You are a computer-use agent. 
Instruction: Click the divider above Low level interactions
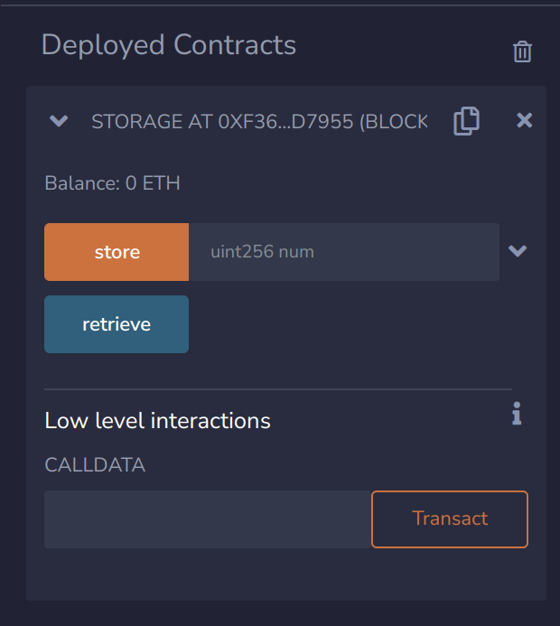pos(278,389)
